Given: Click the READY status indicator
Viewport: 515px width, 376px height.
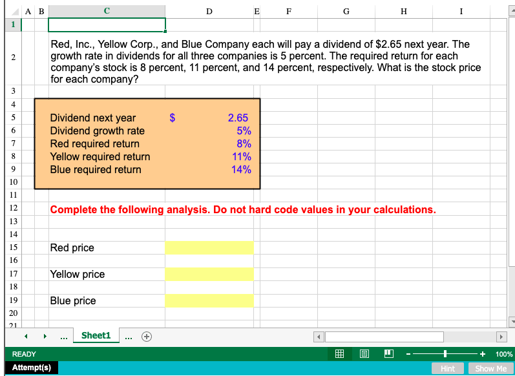Looking at the screenshot, I should (x=24, y=354).
